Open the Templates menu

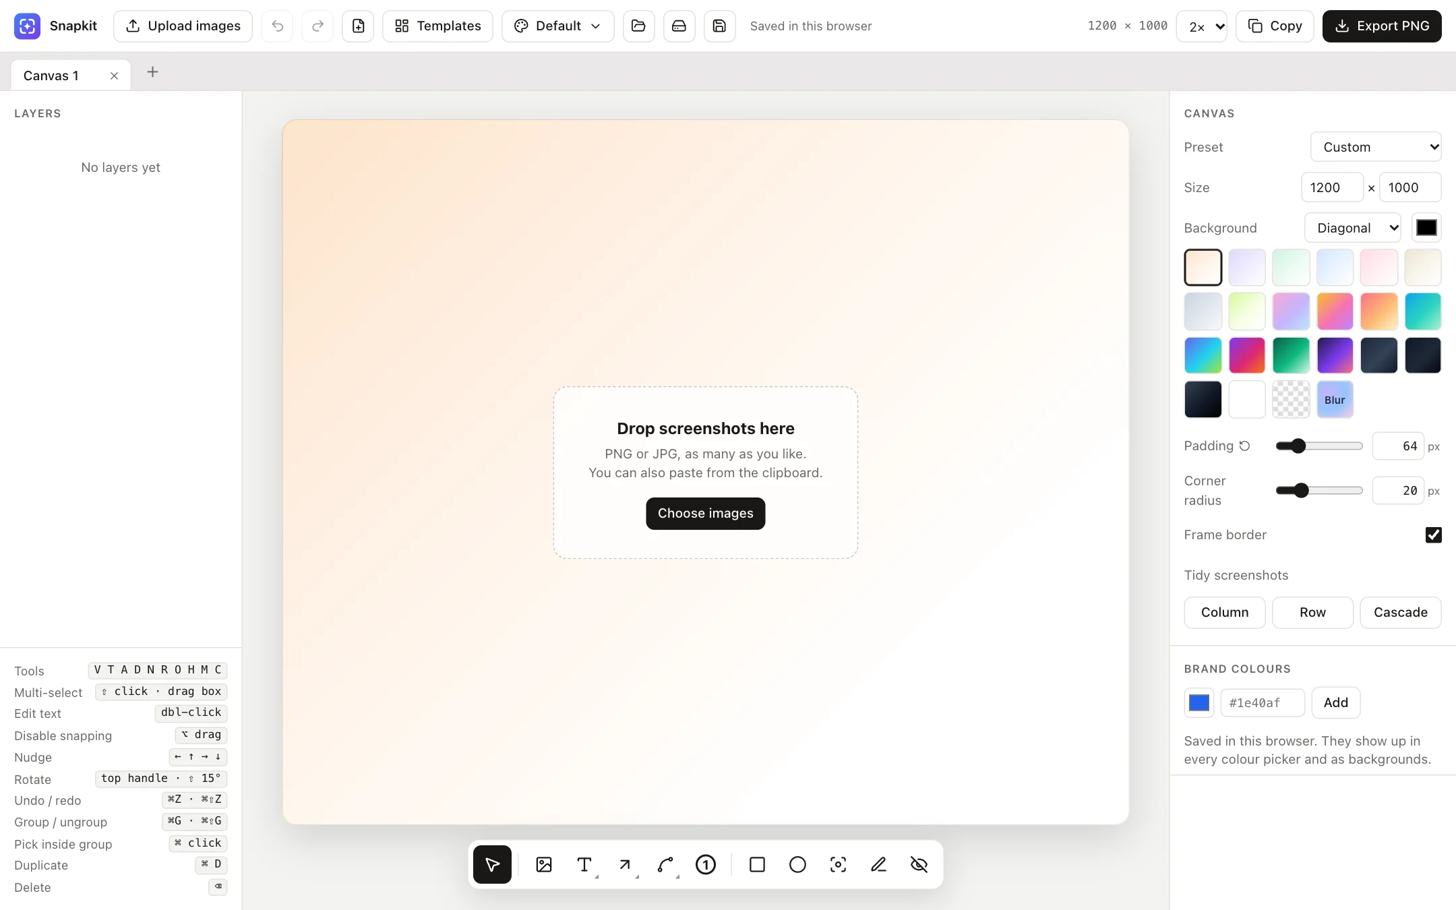[x=437, y=26]
